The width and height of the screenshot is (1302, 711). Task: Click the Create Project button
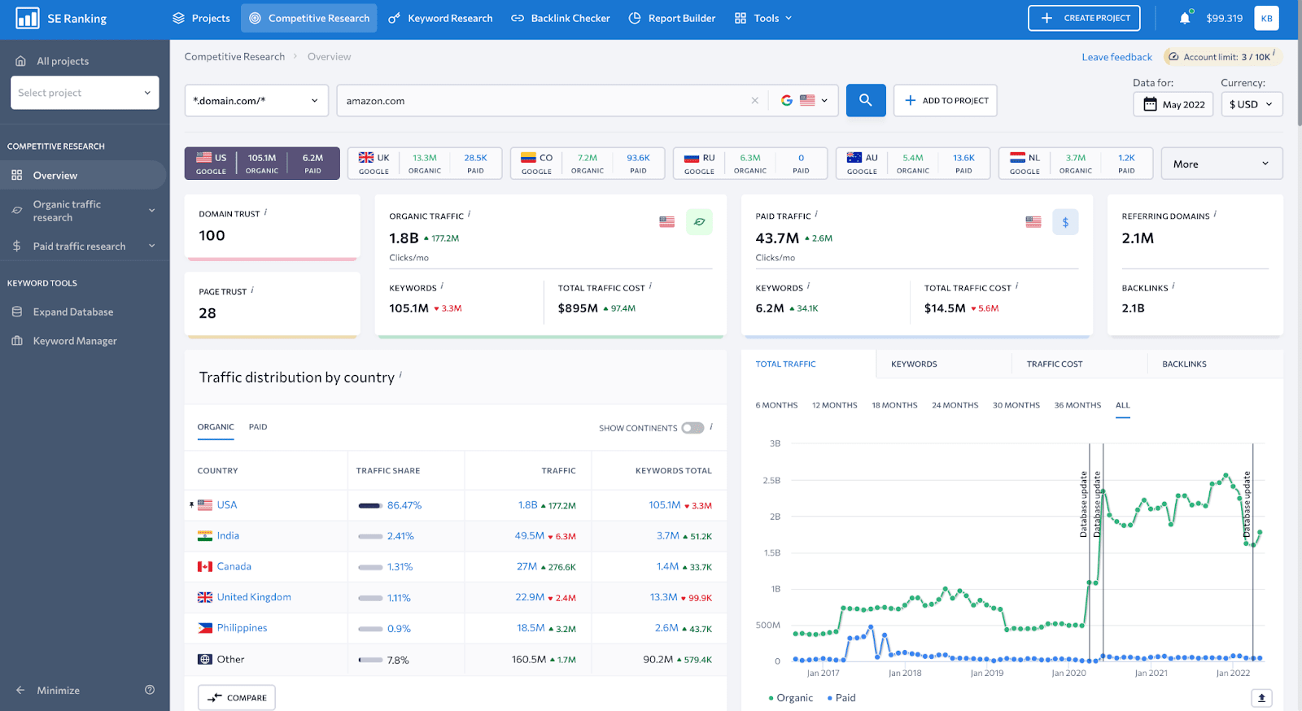(1084, 18)
